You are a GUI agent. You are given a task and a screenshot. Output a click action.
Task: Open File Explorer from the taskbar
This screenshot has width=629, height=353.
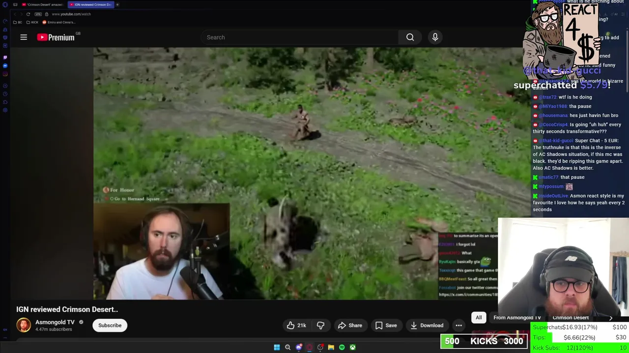(331, 347)
